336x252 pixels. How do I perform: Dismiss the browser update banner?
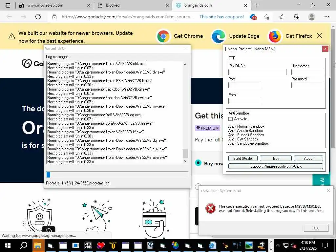pyautogui.click(x=319, y=35)
